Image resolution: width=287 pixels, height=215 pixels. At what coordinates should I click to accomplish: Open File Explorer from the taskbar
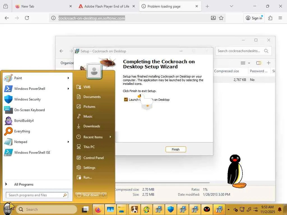tap(122, 209)
